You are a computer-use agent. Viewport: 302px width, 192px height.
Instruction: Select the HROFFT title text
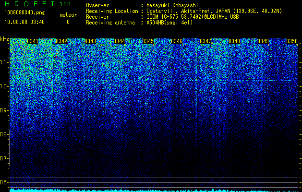tap(30, 4)
